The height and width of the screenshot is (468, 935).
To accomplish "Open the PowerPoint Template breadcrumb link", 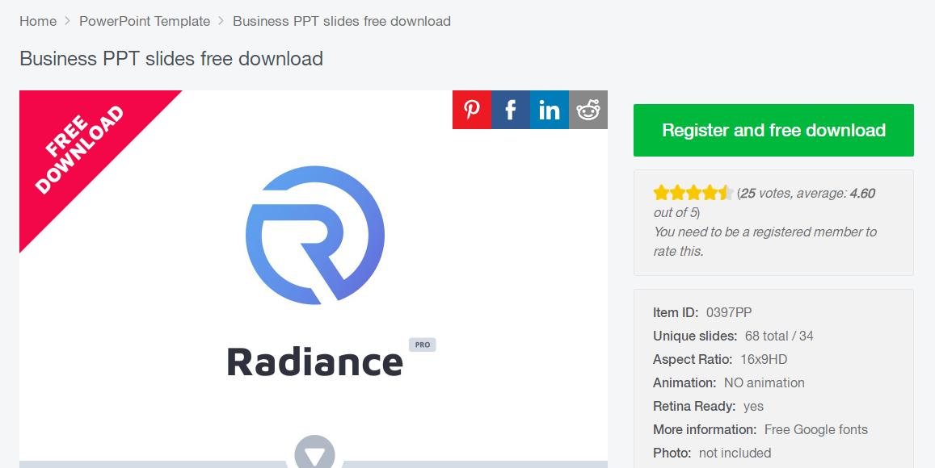I will [145, 21].
